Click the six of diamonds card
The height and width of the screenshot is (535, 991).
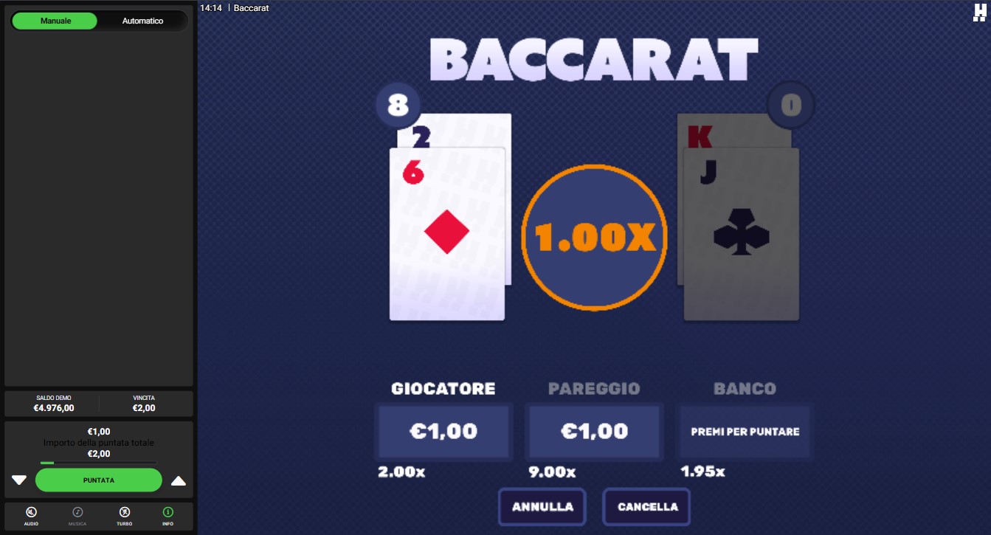tap(447, 234)
